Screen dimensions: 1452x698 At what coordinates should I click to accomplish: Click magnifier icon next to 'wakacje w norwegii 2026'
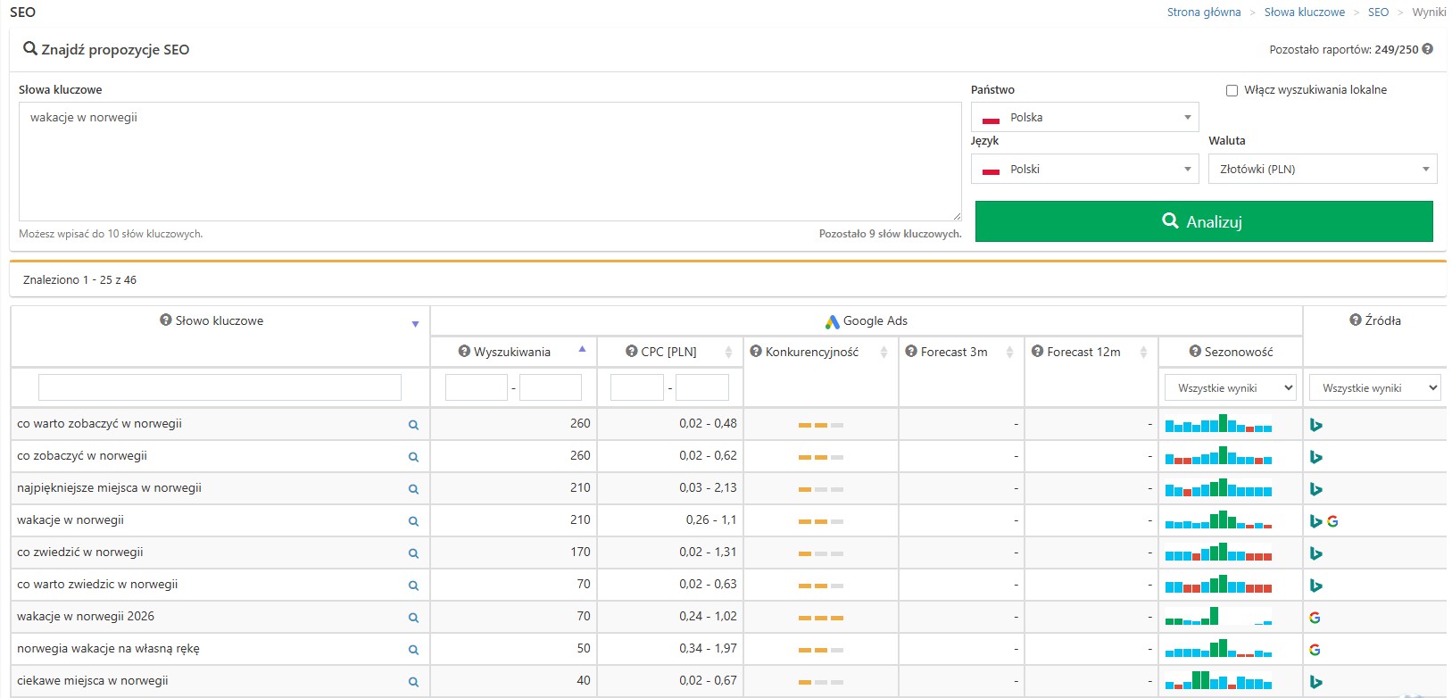point(413,618)
